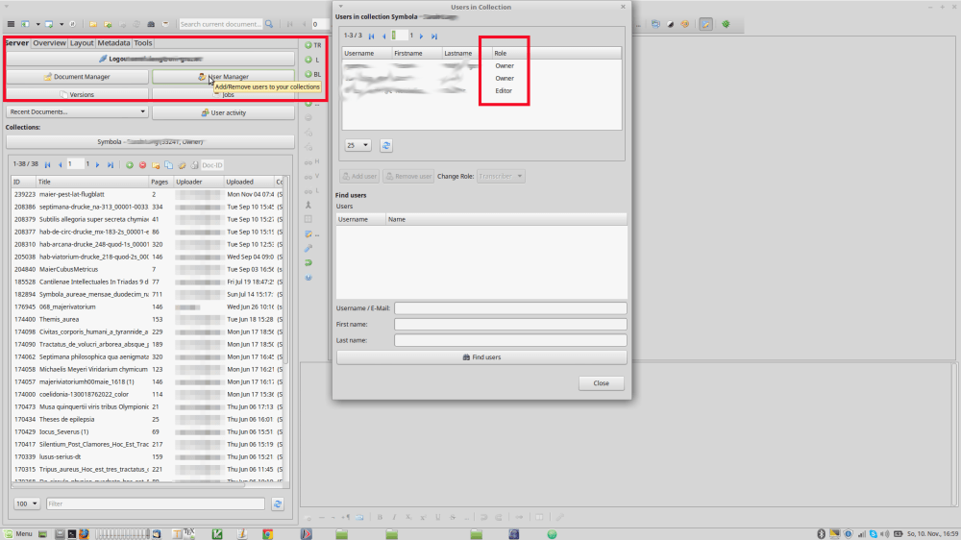961x540 pixels.
Task: Go to first page of document list
Action: (47, 165)
